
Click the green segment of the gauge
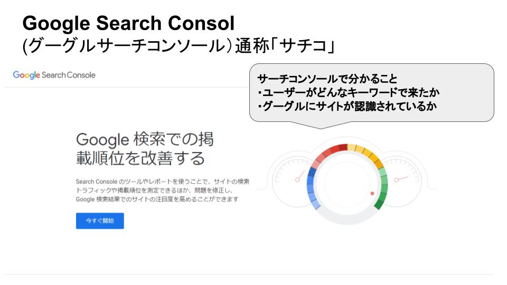(382, 188)
